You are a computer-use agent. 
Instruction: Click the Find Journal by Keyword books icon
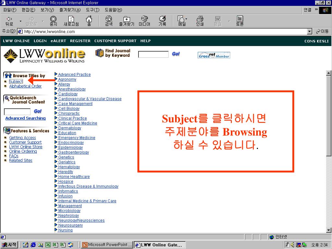click(x=99, y=53)
